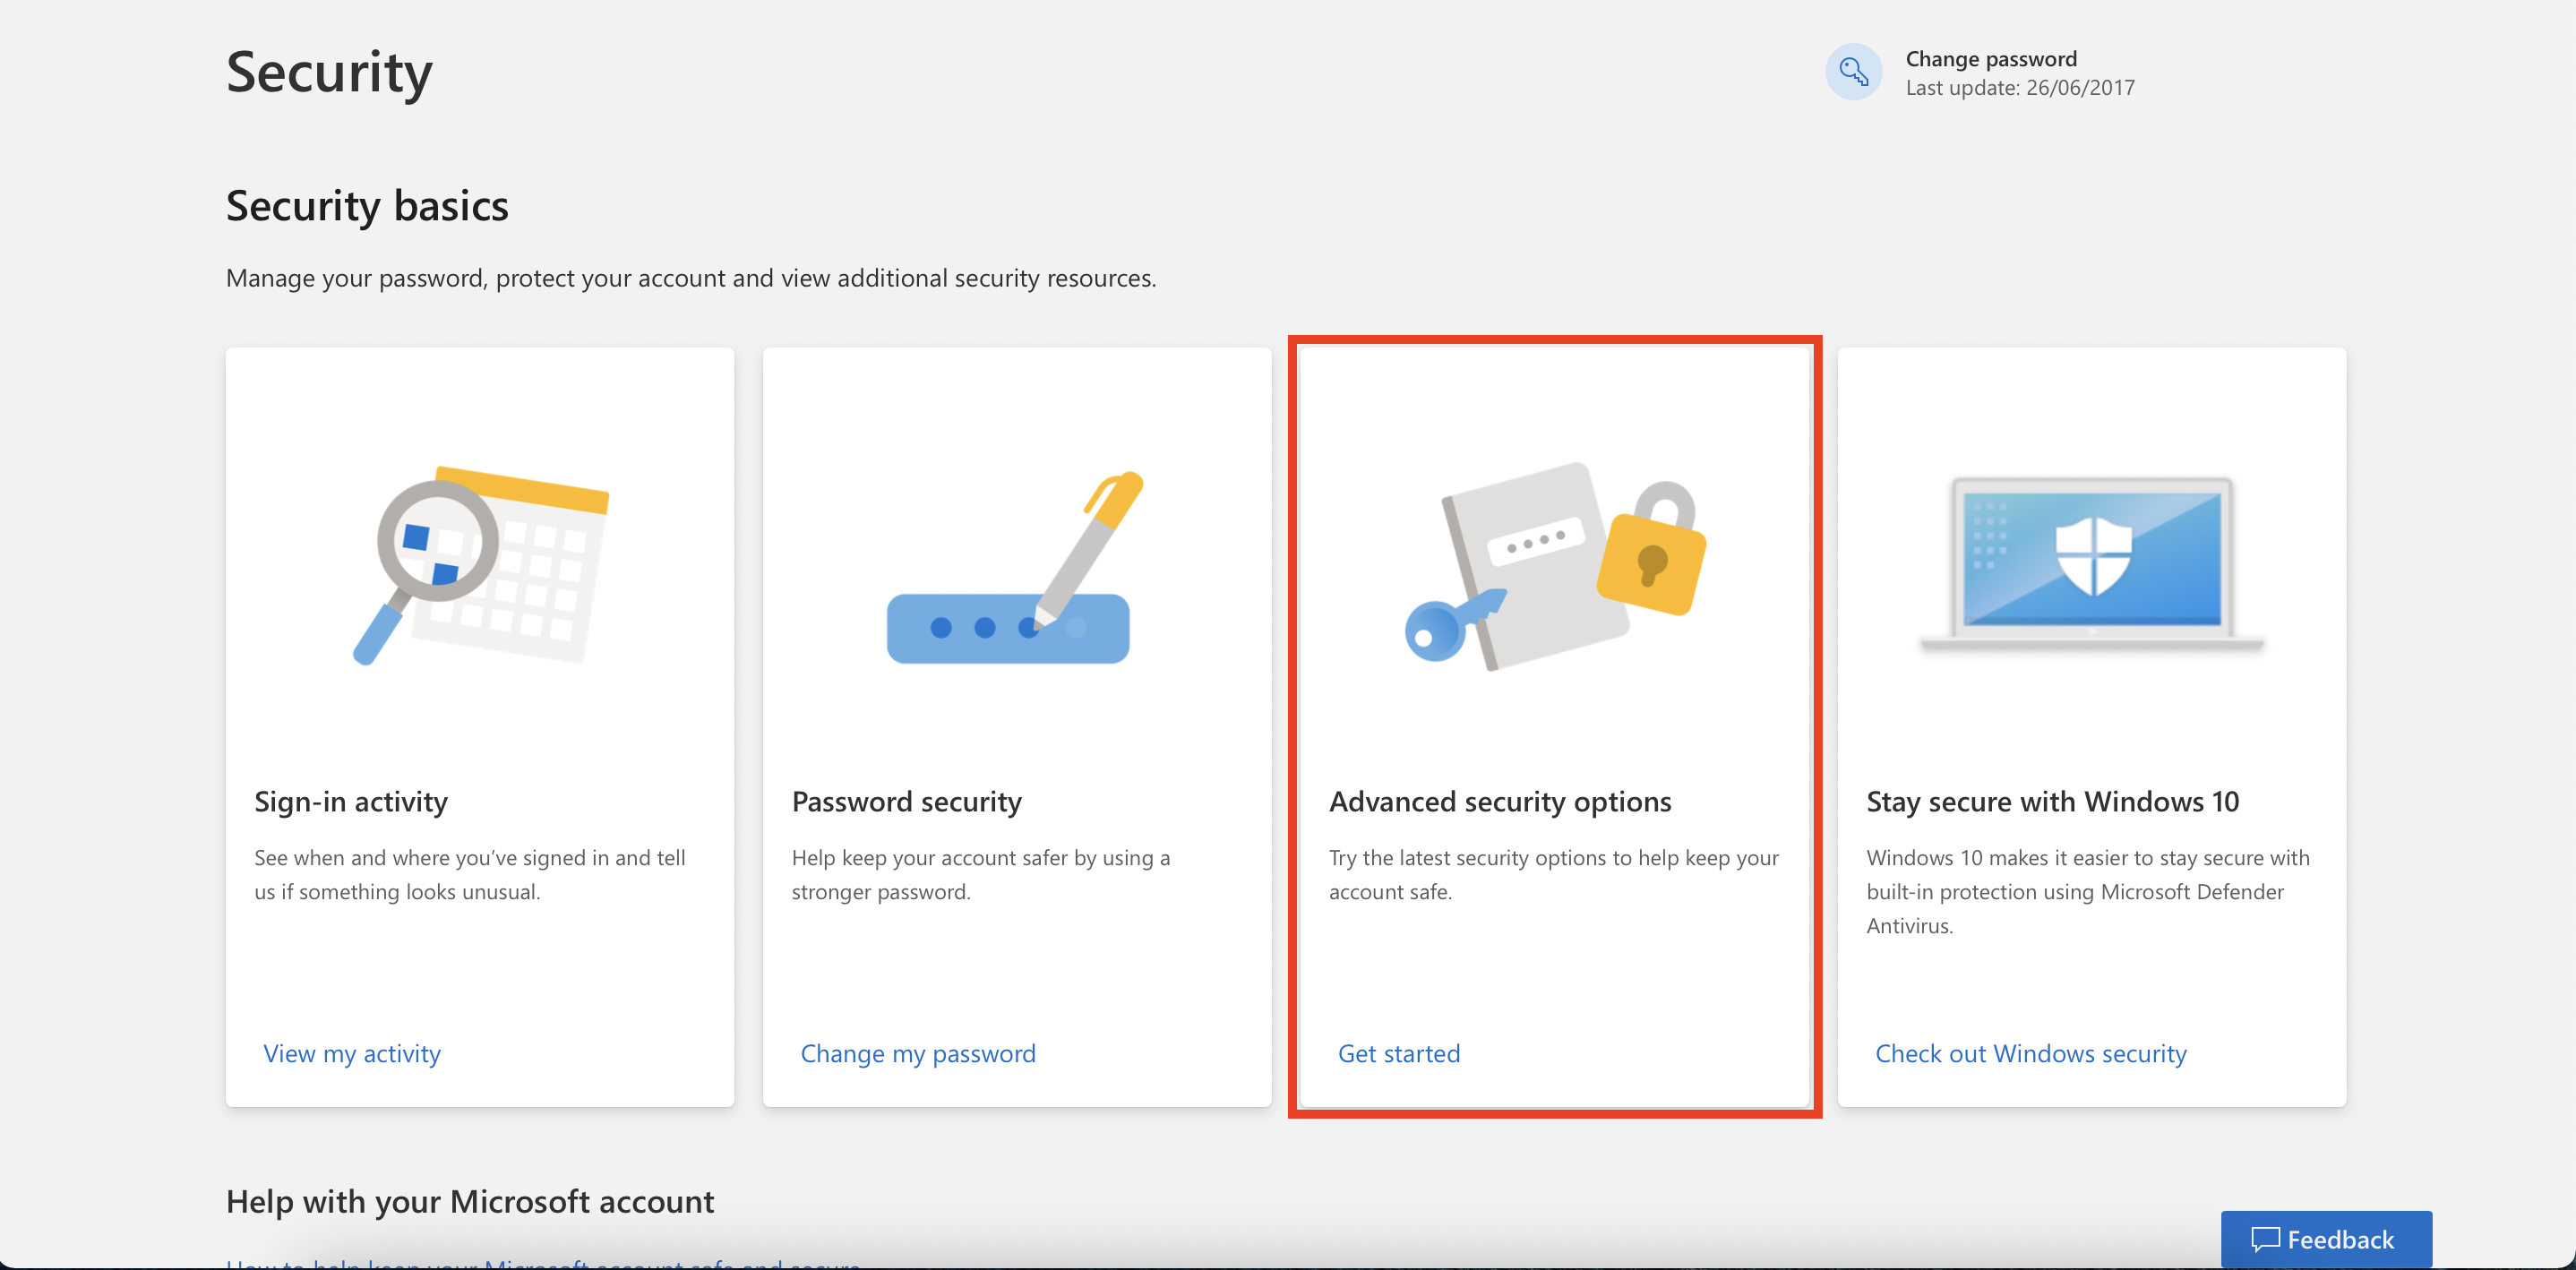
Task: Click the Security basics section title
Action: [x=367, y=206]
